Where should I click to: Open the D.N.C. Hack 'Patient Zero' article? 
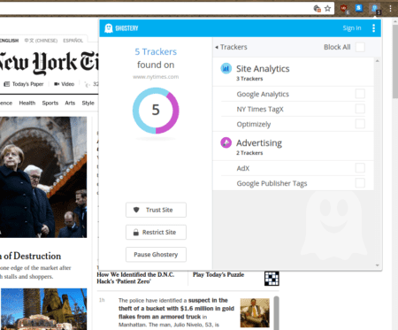pyautogui.click(x=135, y=278)
